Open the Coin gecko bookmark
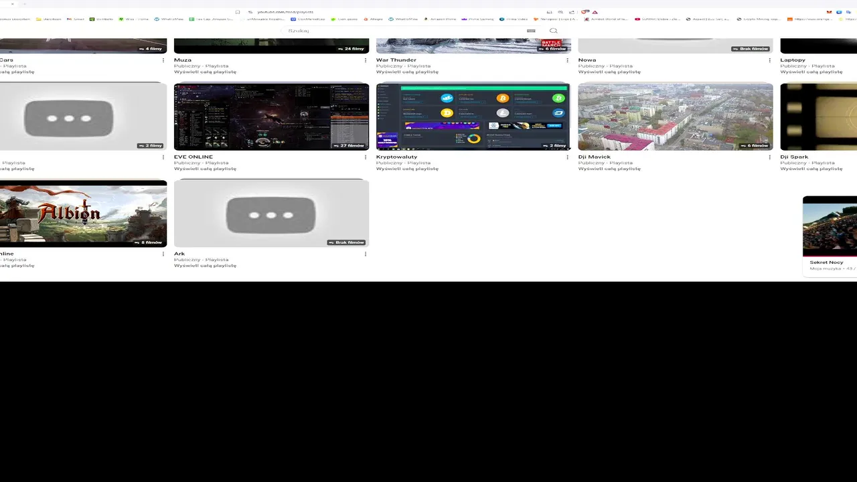The width and height of the screenshot is (857, 482). (344, 19)
